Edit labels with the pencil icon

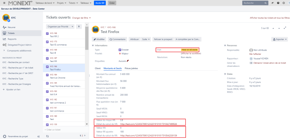click(128, 61)
